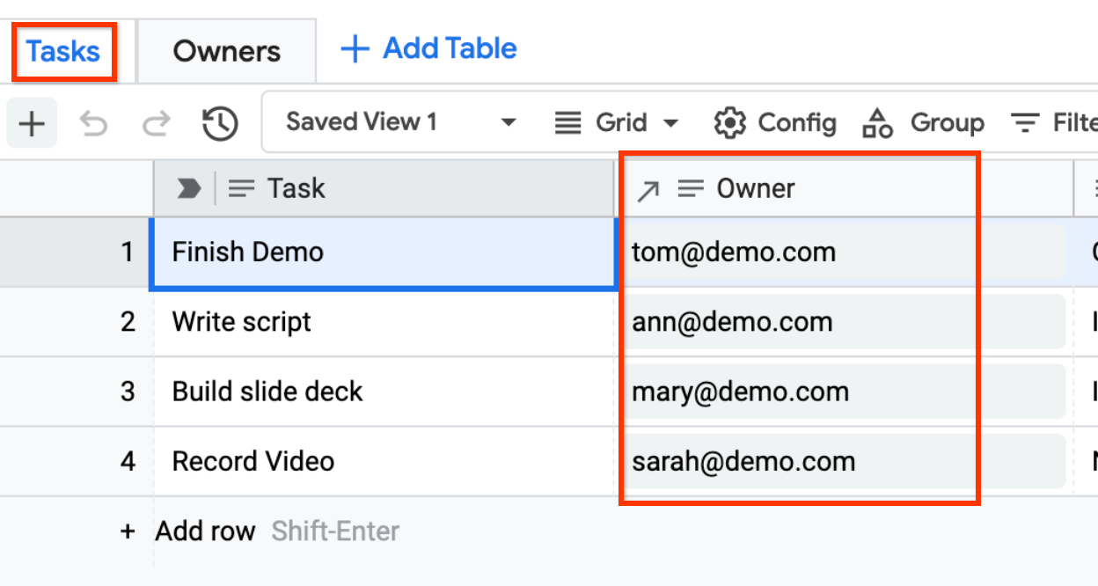Click the menu icon in the Owner column header
1098x586 pixels.
click(x=691, y=187)
